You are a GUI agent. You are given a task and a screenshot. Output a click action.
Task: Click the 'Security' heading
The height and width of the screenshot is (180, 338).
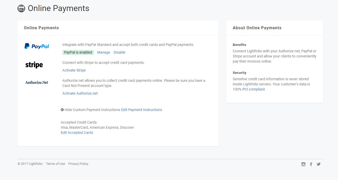[239, 73]
